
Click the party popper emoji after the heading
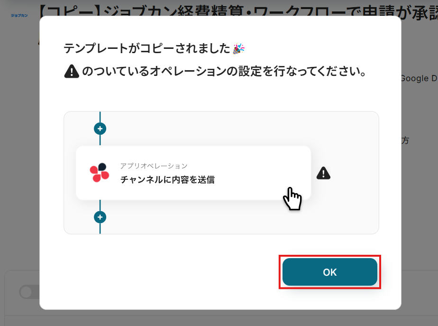tap(239, 49)
